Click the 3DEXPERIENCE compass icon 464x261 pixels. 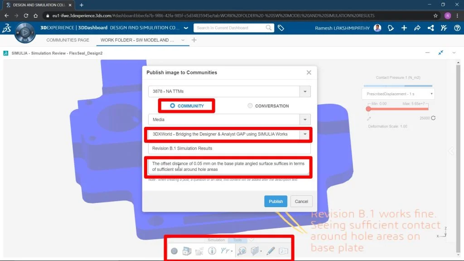[x=25, y=32]
